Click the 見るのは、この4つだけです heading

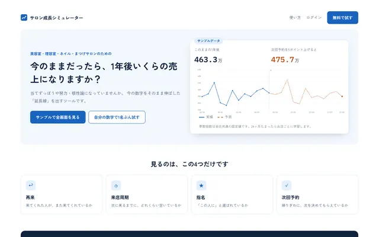click(x=189, y=164)
